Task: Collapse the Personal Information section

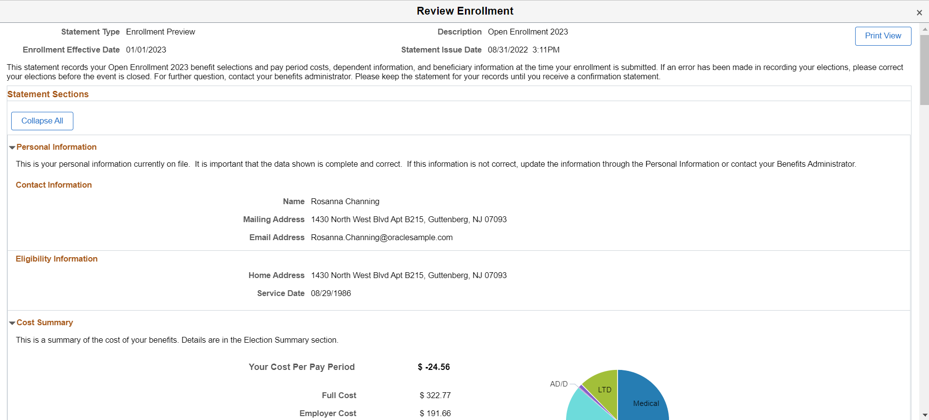Action: 12,147
